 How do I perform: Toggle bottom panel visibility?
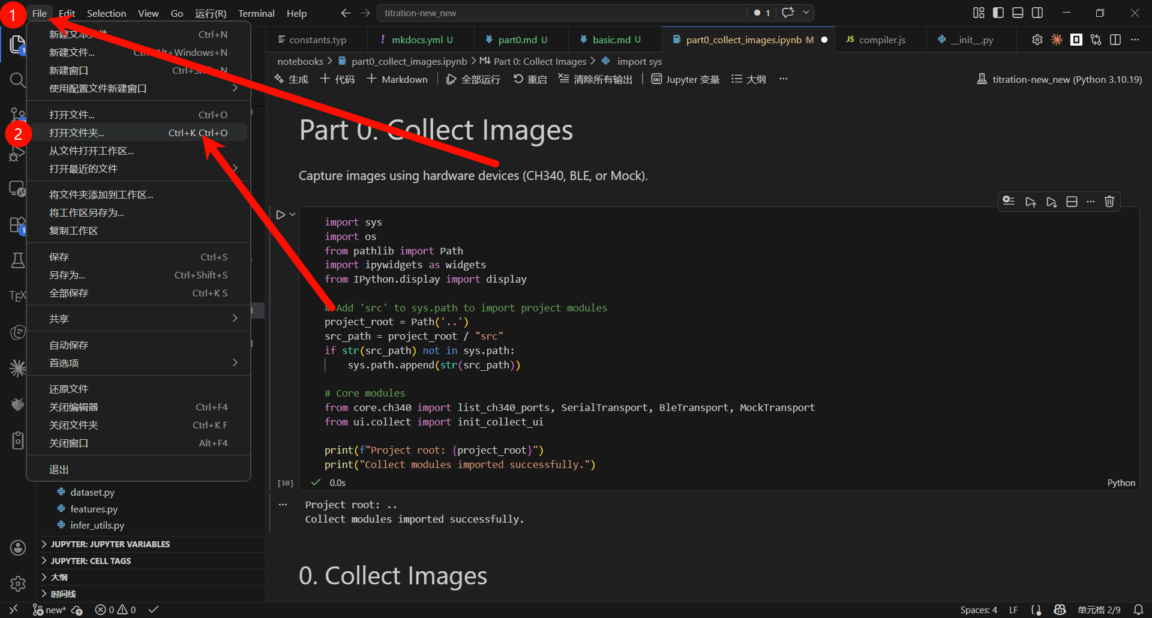1018,13
